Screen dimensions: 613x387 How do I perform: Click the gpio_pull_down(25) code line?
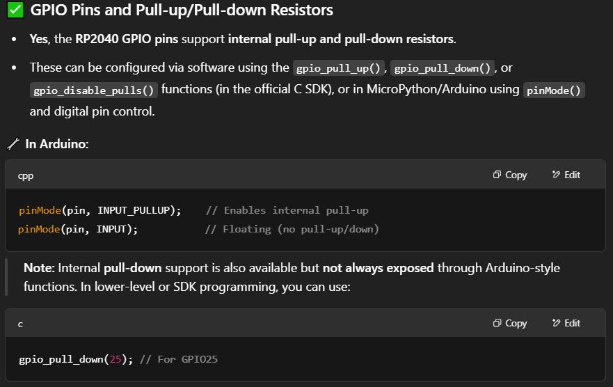pos(118,359)
